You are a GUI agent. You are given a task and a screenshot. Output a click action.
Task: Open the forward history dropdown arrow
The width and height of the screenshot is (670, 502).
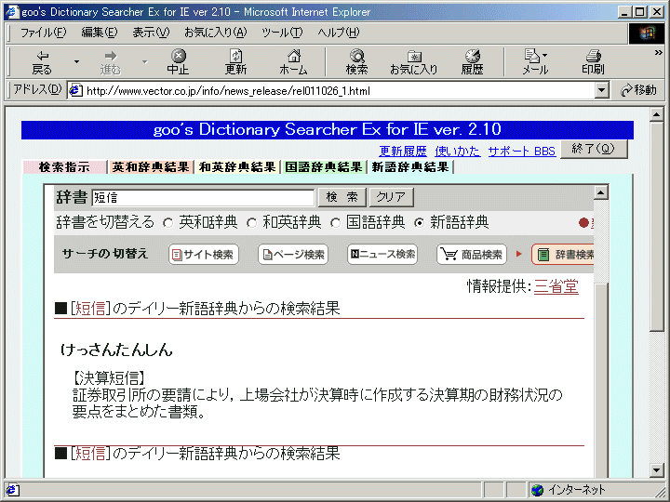(145, 62)
